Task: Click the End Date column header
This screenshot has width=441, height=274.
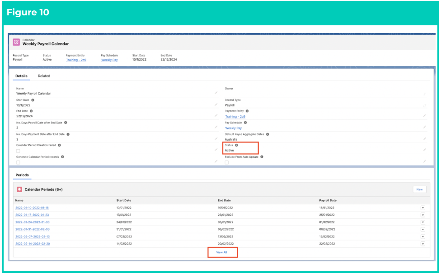Action: click(x=224, y=200)
